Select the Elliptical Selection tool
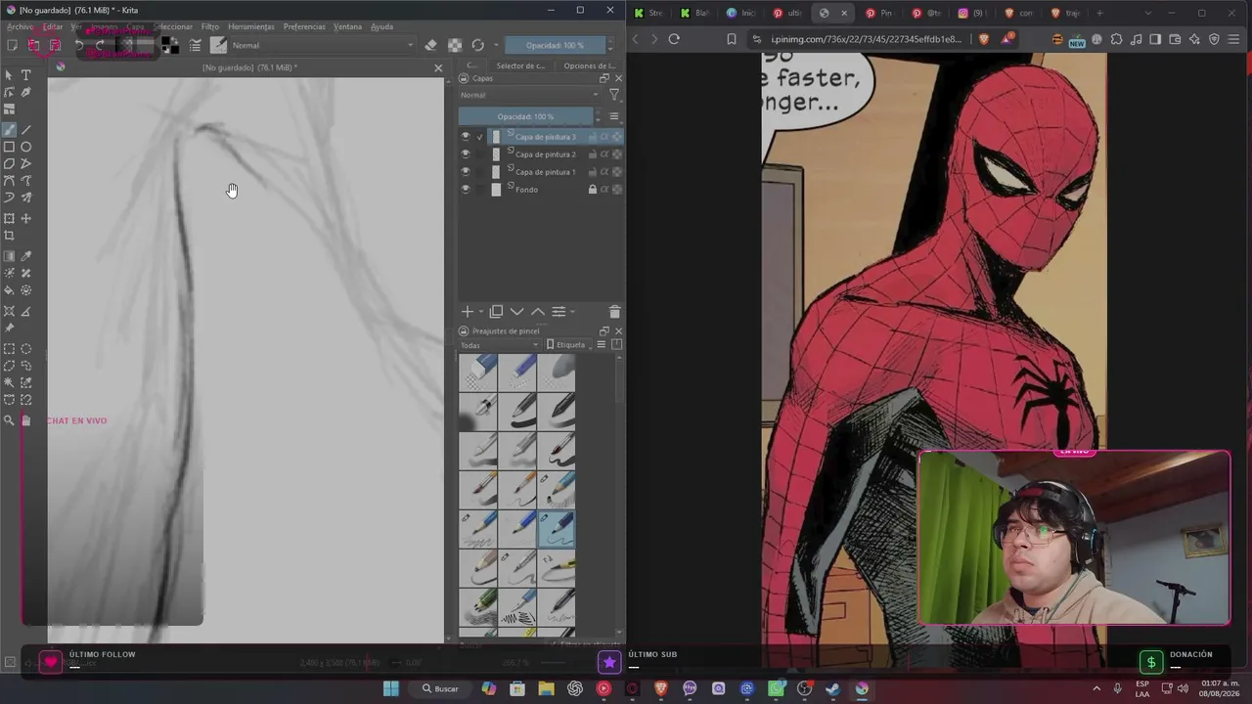 (x=26, y=349)
